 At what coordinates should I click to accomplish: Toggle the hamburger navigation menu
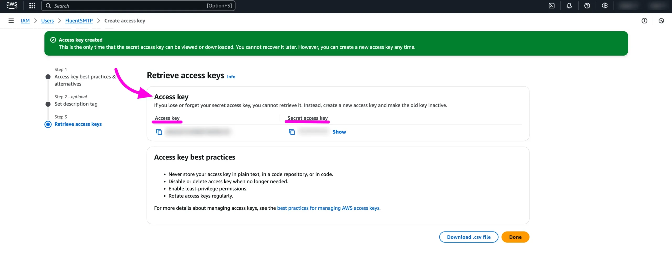coord(11,21)
